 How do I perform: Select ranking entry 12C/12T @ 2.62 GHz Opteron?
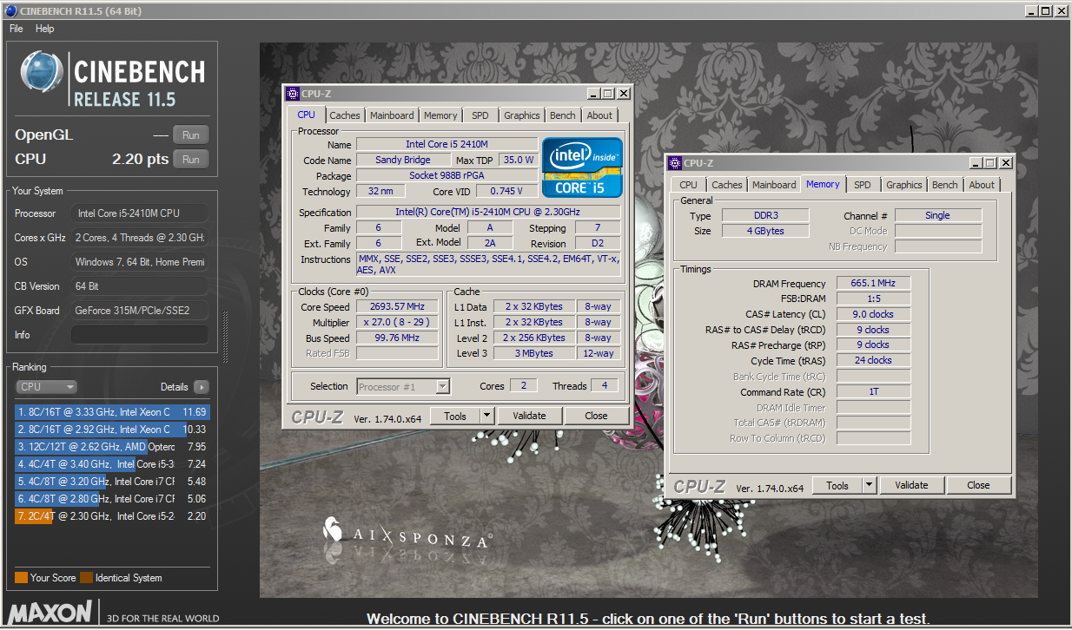click(x=112, y=447)
